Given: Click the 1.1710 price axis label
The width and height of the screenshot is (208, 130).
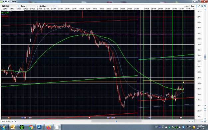Looking at the screenshot, I should pos(199,11).
